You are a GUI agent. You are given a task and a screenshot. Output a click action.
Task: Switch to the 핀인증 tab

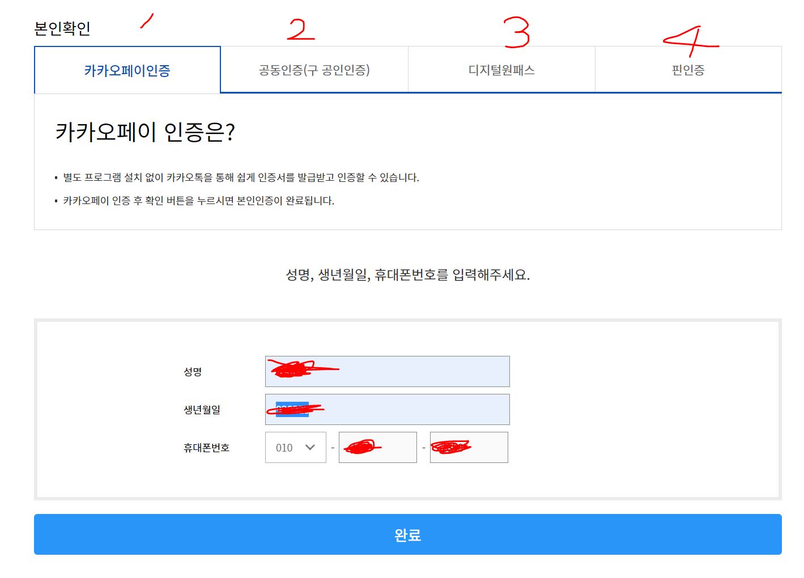tap(688, 70)
